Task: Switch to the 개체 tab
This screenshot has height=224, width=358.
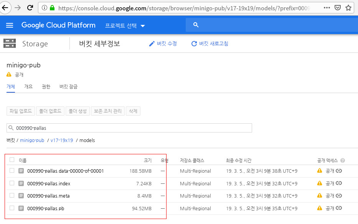Action: coord(11,87)
